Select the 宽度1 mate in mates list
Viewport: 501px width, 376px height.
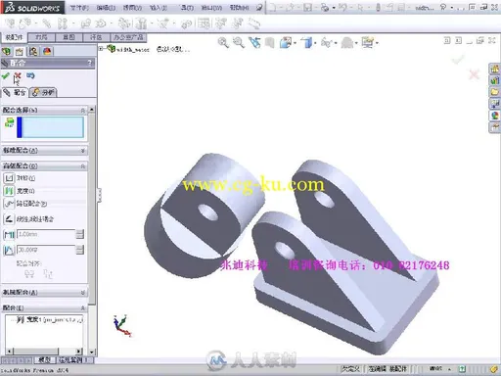click(49, 319)
